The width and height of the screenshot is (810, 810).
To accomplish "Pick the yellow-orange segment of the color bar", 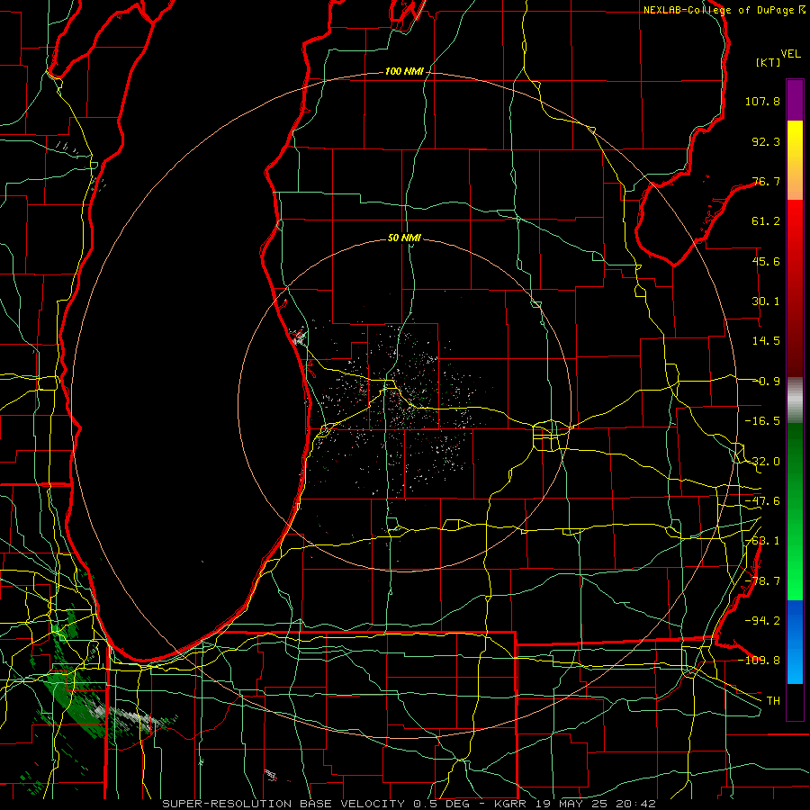I will (795, 160).
